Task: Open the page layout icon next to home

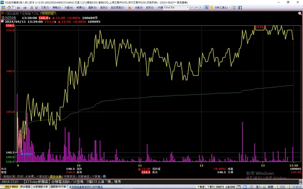Action: tap(14, 8)
